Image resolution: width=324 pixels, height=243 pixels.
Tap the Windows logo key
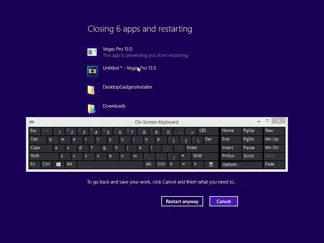click(x=58, y=165)
